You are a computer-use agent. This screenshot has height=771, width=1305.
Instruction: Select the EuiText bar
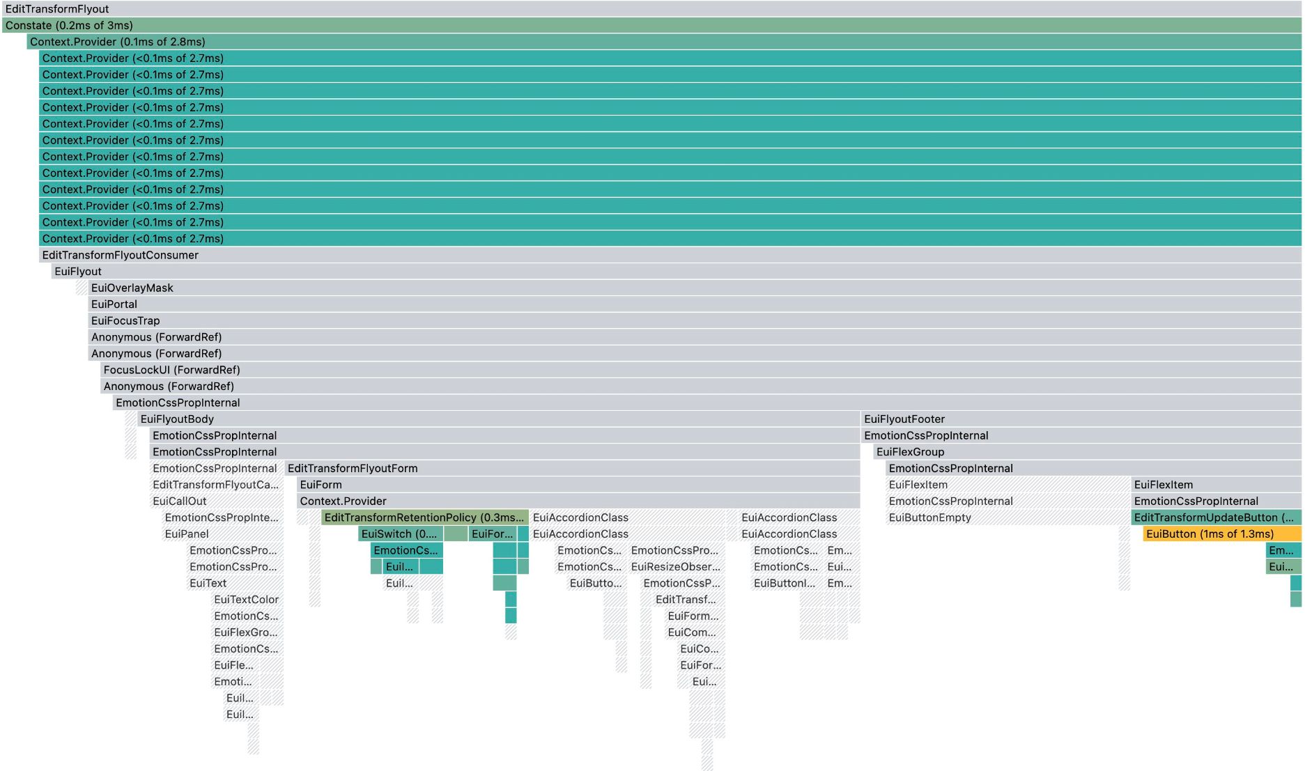pos(235,583)
